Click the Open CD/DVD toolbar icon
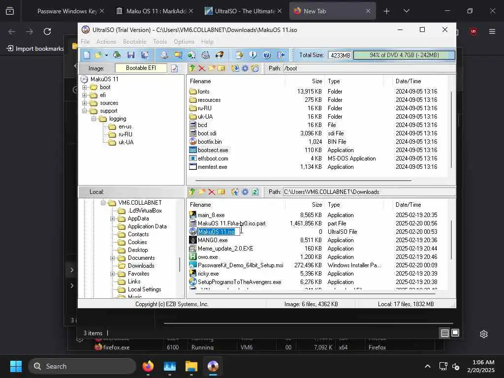The image size is (504, 378). [117, 55]
